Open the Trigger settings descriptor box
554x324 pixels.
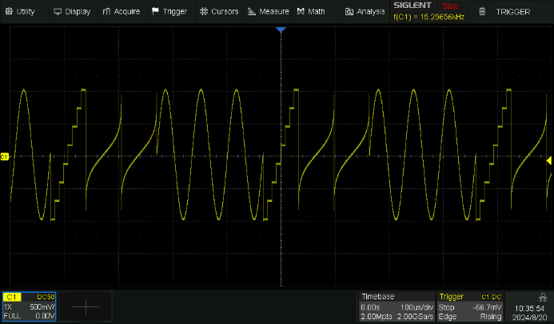(471, 306)
